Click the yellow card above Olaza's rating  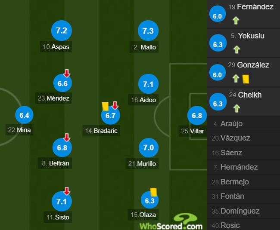[x=154, y=192]
